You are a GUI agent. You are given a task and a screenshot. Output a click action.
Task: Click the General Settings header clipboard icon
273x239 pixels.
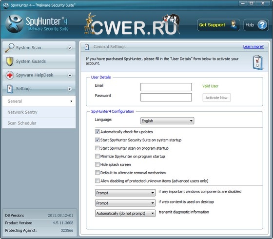point(87,47)
